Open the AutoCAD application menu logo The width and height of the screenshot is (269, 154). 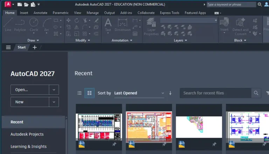(x=8, y=4)
